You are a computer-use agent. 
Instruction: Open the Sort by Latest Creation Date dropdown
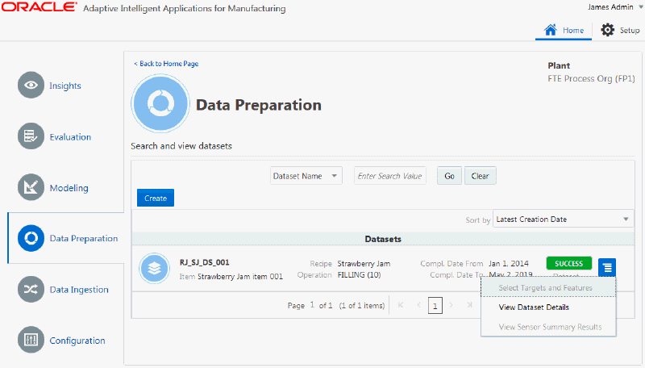tap(563, 220)
